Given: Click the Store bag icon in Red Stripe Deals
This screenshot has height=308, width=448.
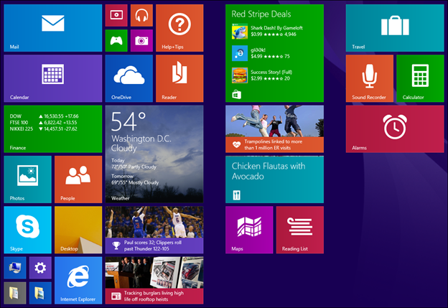Looking at the screenshot, I should point(237,94).
